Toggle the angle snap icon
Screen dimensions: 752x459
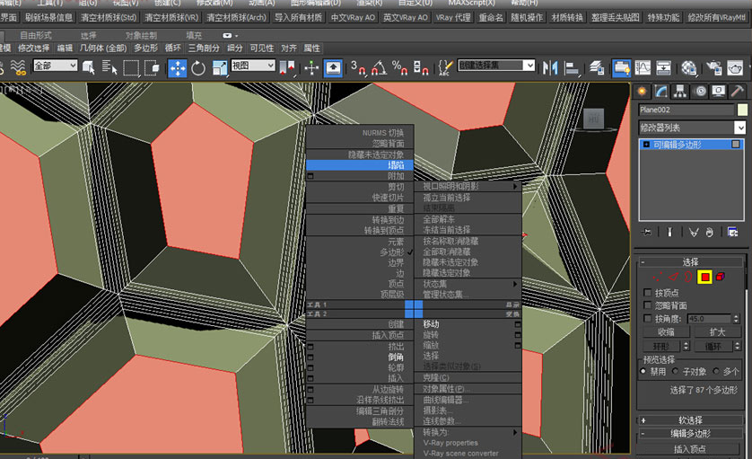(379, 67)
